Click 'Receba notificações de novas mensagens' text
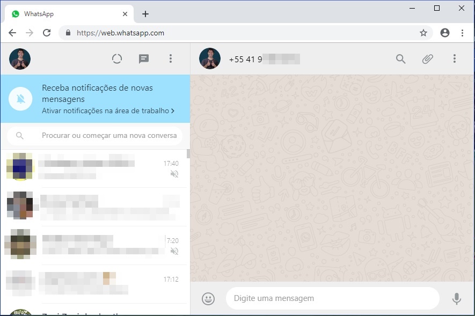 (97, 93)
